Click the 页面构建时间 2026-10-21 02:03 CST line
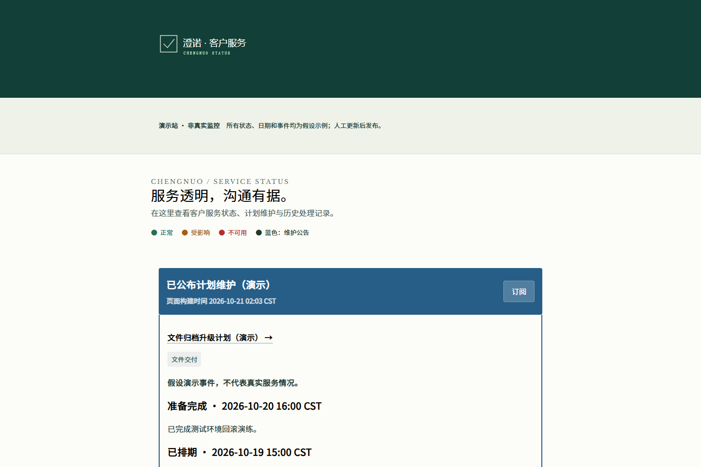 click(x=221, y=301)
